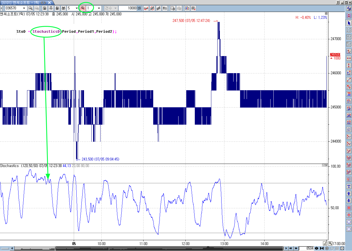Image resolution: width=352 pixels, height=251 pixels.
Task: Select the T text annotation tool
Action: click(349, 186)
